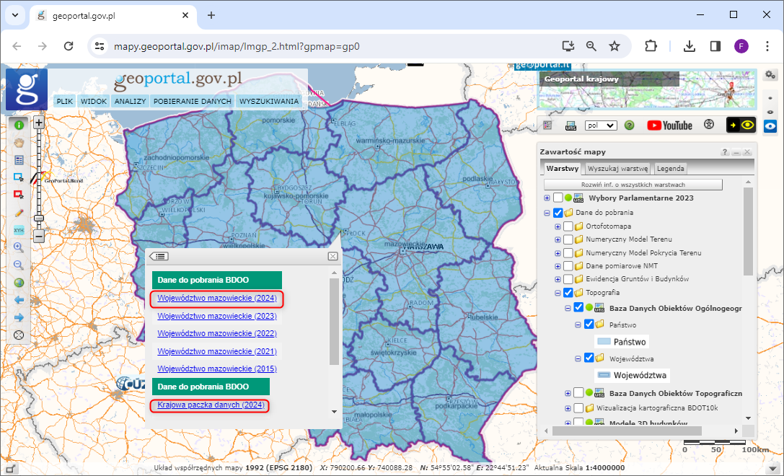Screen dimensions: 784x476
Task: Click the globe full extent icon
Action: click(19, 283)
